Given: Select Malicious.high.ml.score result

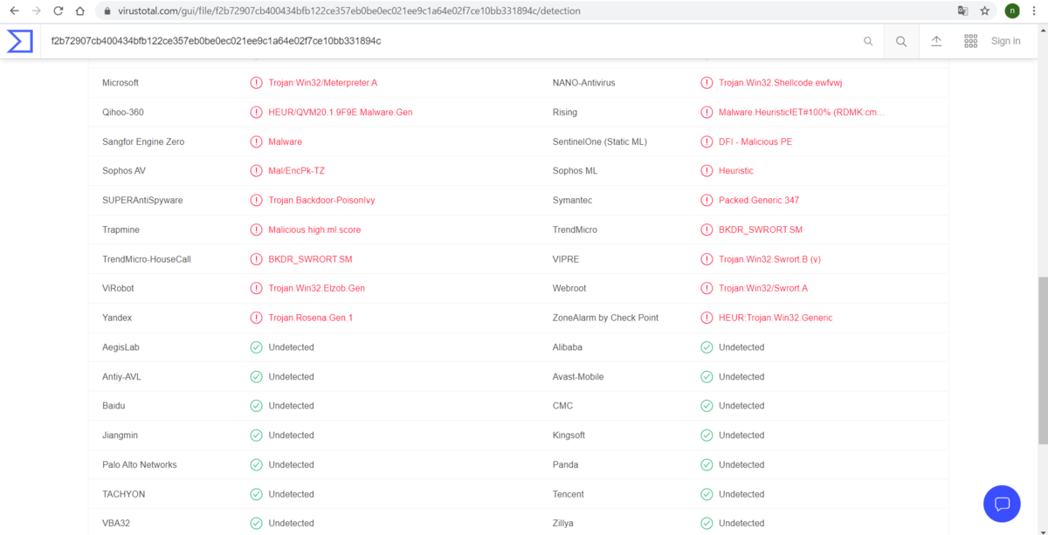Looking at the screenshot, I should tap(314, 230).
